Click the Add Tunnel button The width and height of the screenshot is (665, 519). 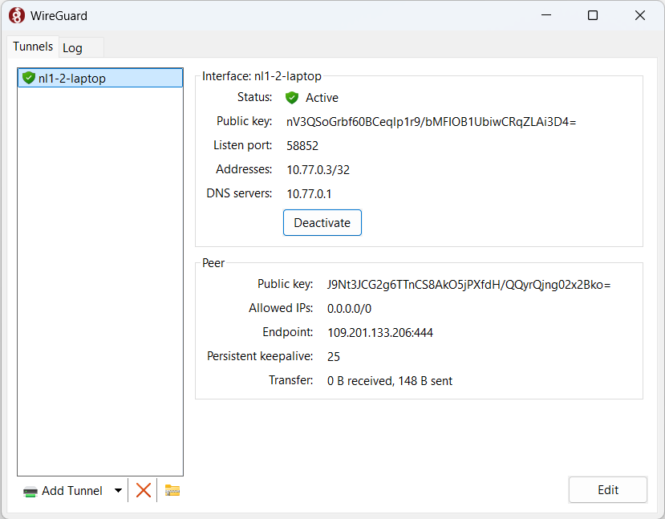coord(64,491)
